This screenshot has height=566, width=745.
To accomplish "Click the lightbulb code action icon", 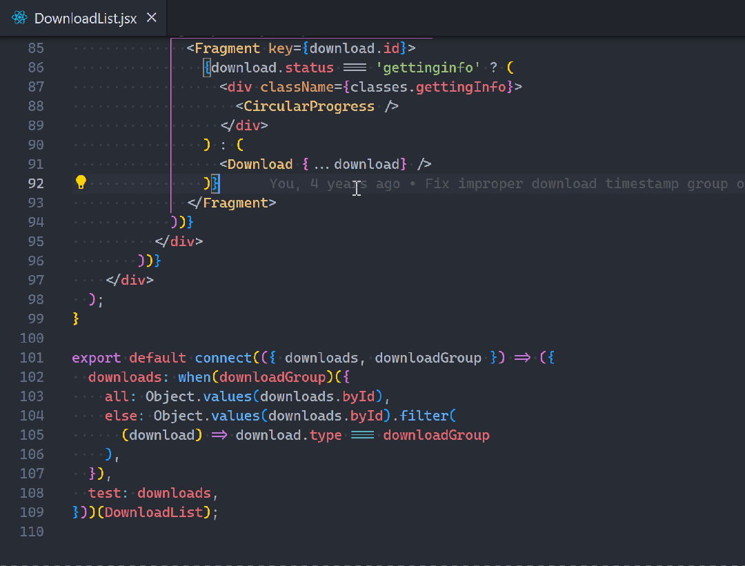I will coord(81,183).
